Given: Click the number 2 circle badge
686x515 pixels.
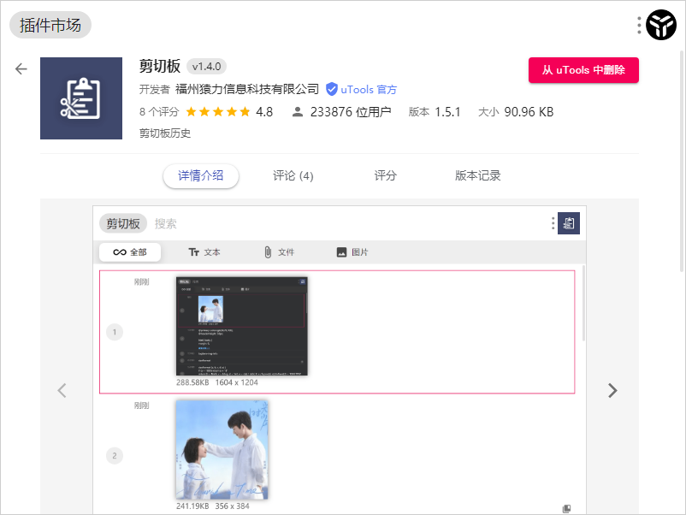Looking at the screenshot, I should pos(115,456).
